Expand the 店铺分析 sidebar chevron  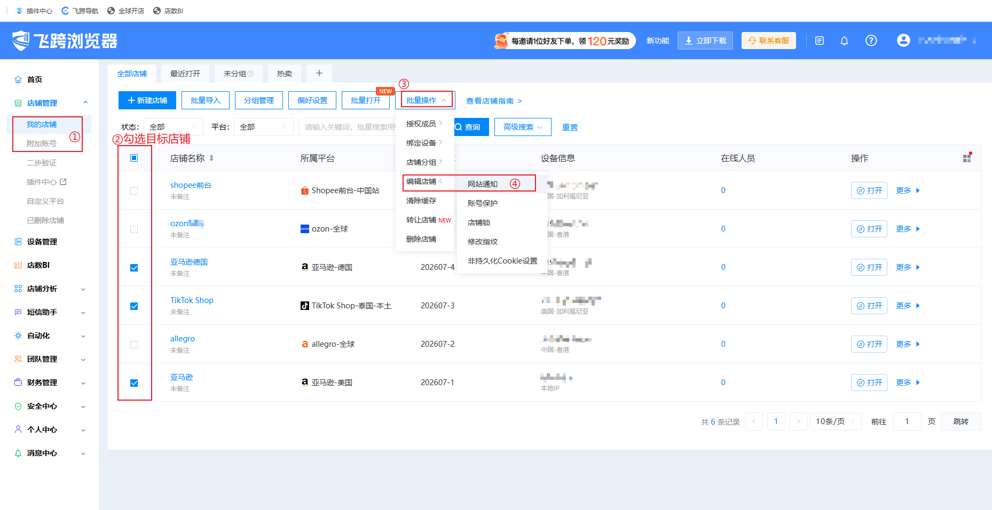pos(83,289)
